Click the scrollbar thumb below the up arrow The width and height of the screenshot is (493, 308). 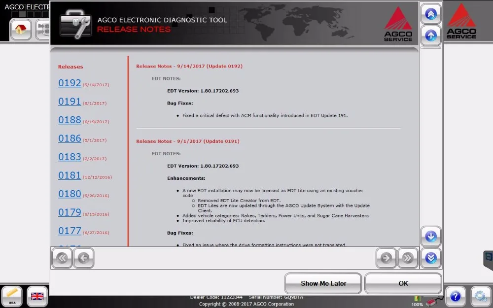(x=431, y=48)
